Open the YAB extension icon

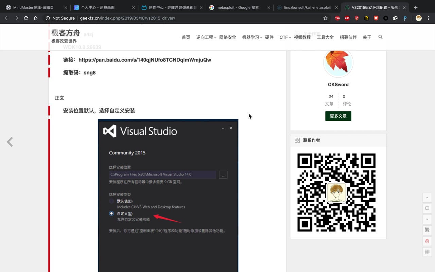[x=337, y=18]
